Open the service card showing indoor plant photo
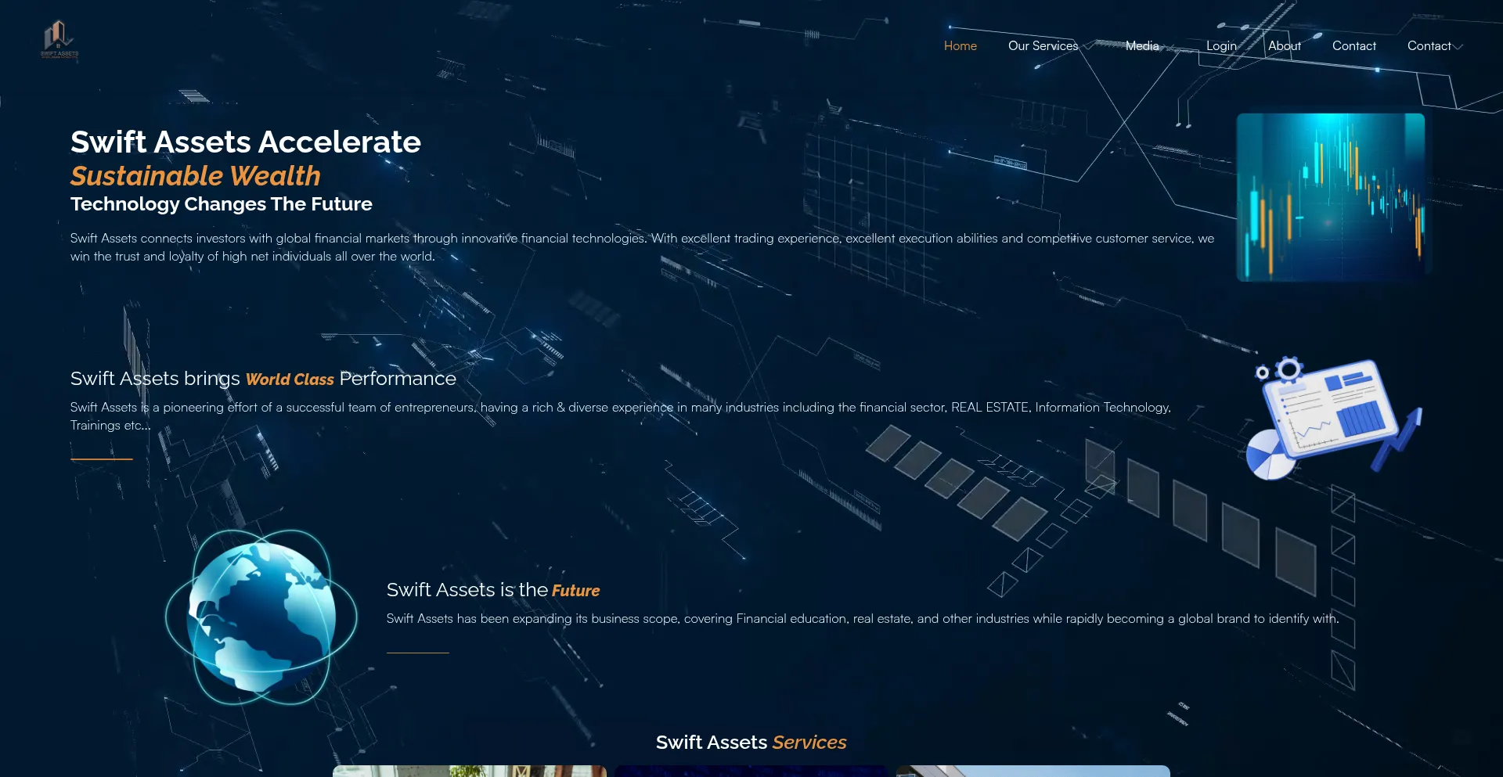The width and height of the screenshot is (1503, 777). point(470,771)
